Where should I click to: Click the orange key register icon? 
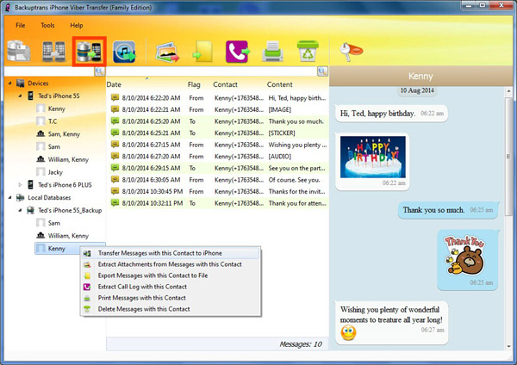point(348,53)
